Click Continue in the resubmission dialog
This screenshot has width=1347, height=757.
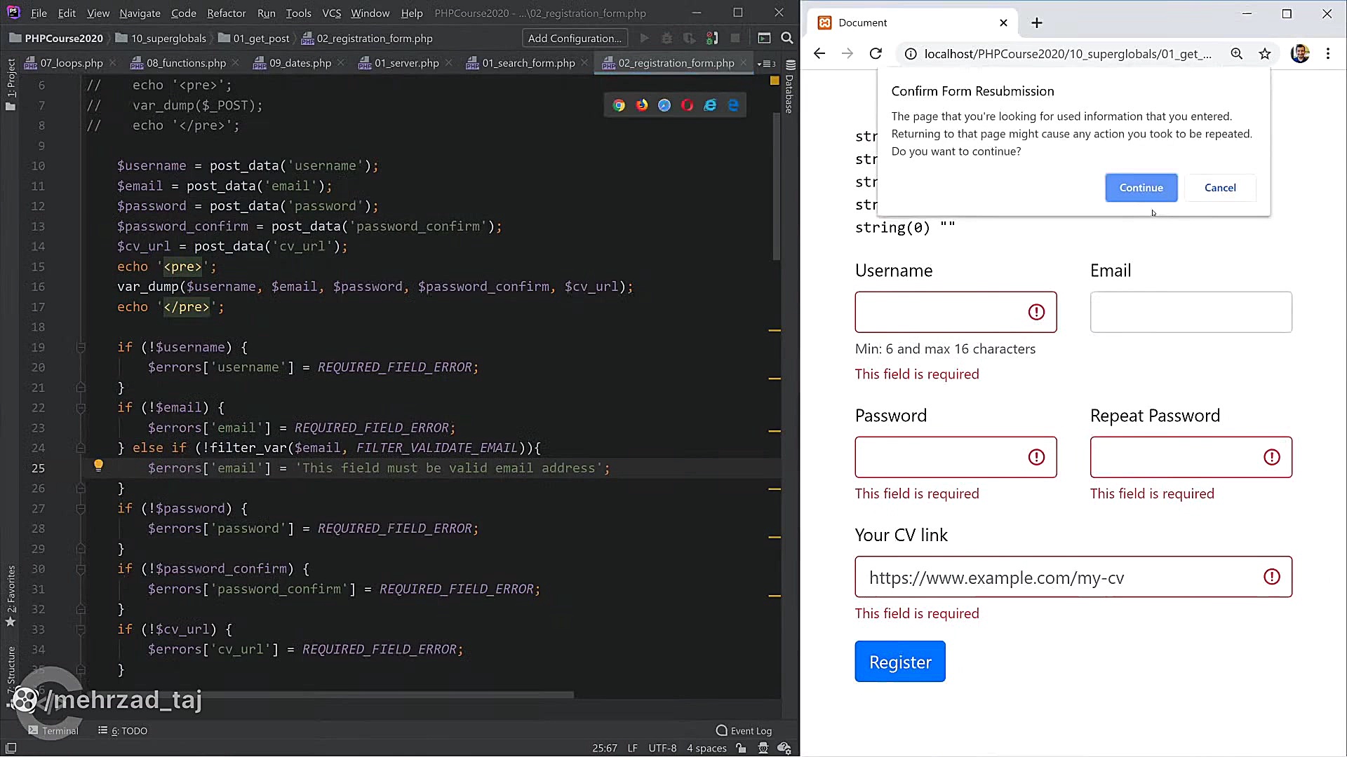(1141, 187)
